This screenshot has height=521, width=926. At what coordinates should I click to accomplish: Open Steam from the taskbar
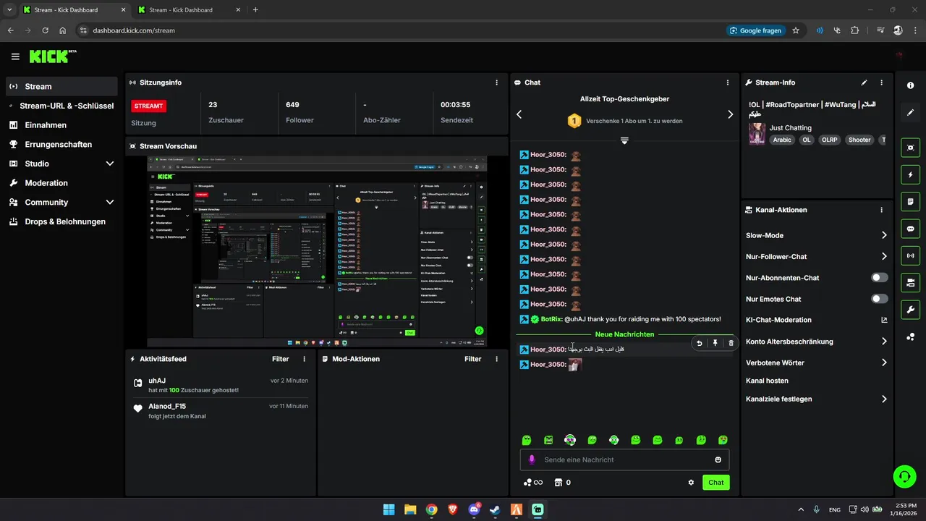coord(495,509)
